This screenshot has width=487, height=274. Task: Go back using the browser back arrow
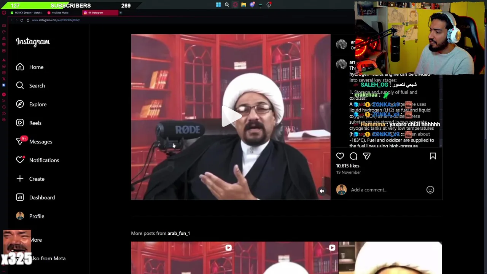[x=11, y=20]
